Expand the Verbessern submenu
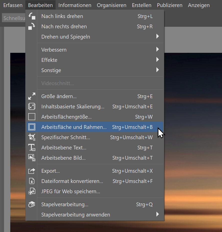 click(54, 50)
